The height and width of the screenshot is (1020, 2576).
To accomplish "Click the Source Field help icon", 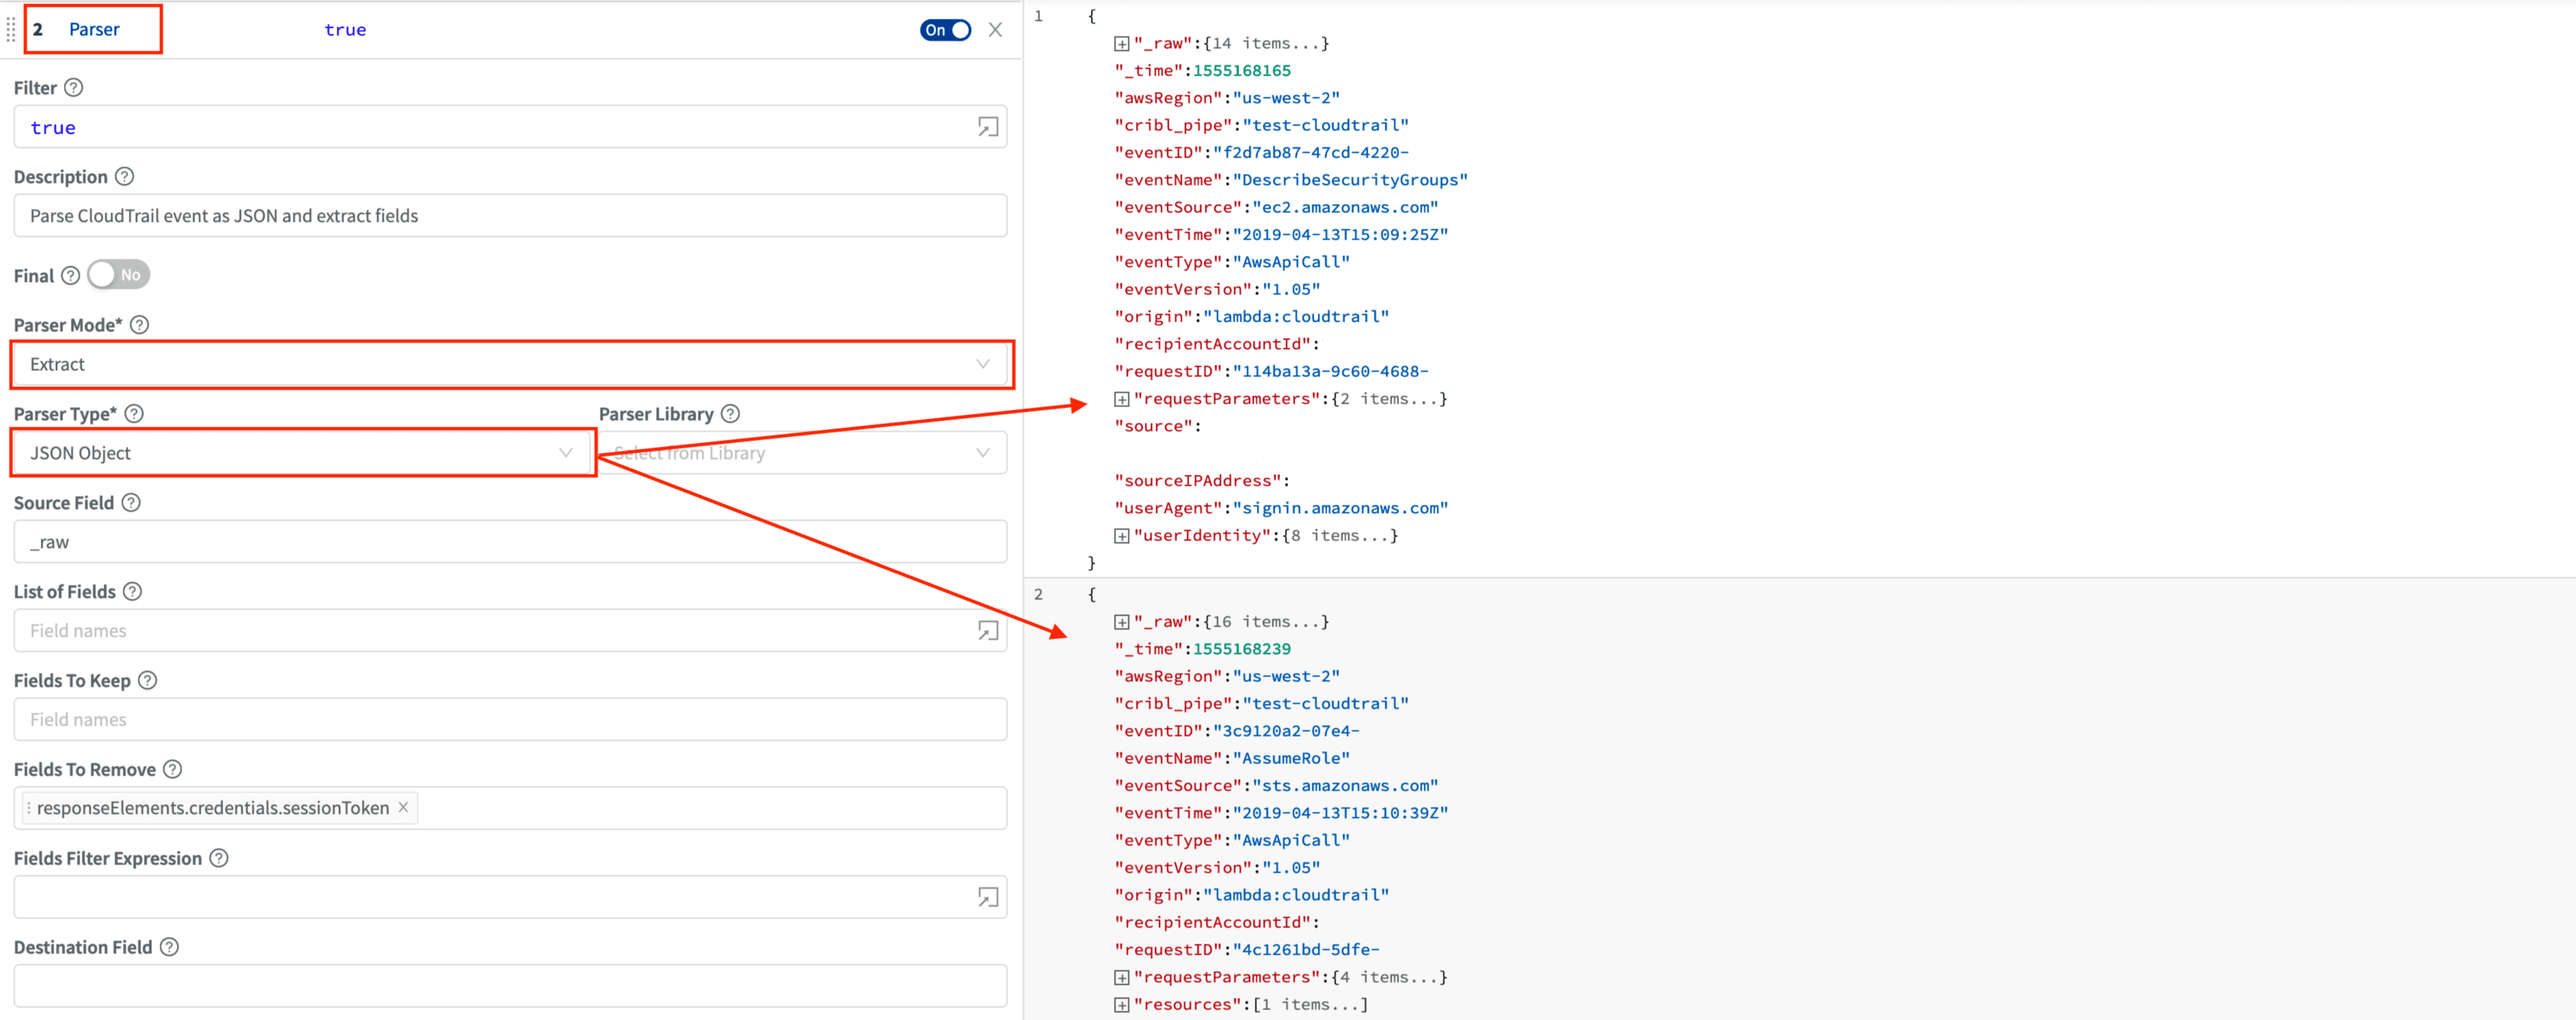I will tap(131, 503).
